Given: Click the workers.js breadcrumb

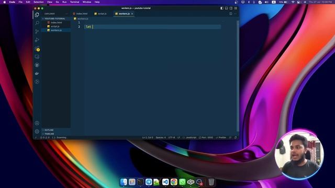Looking at the screenshot, I should [81, 19].
